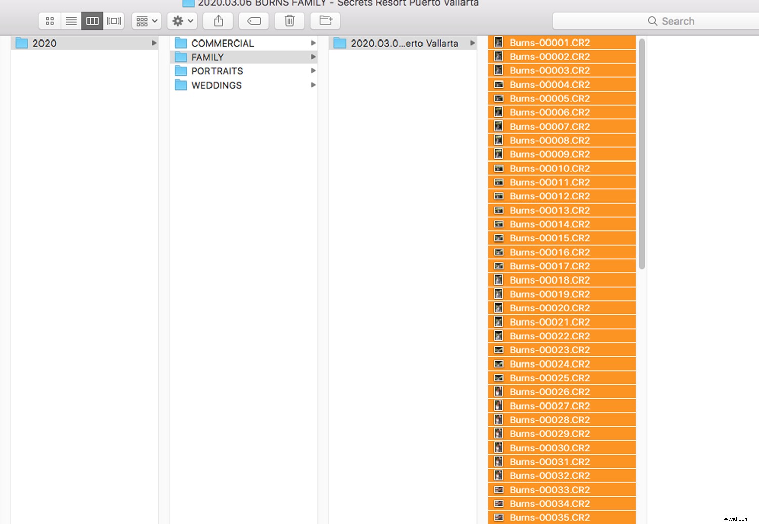Open the item grouping dropdown

click(x=146, y=21)
